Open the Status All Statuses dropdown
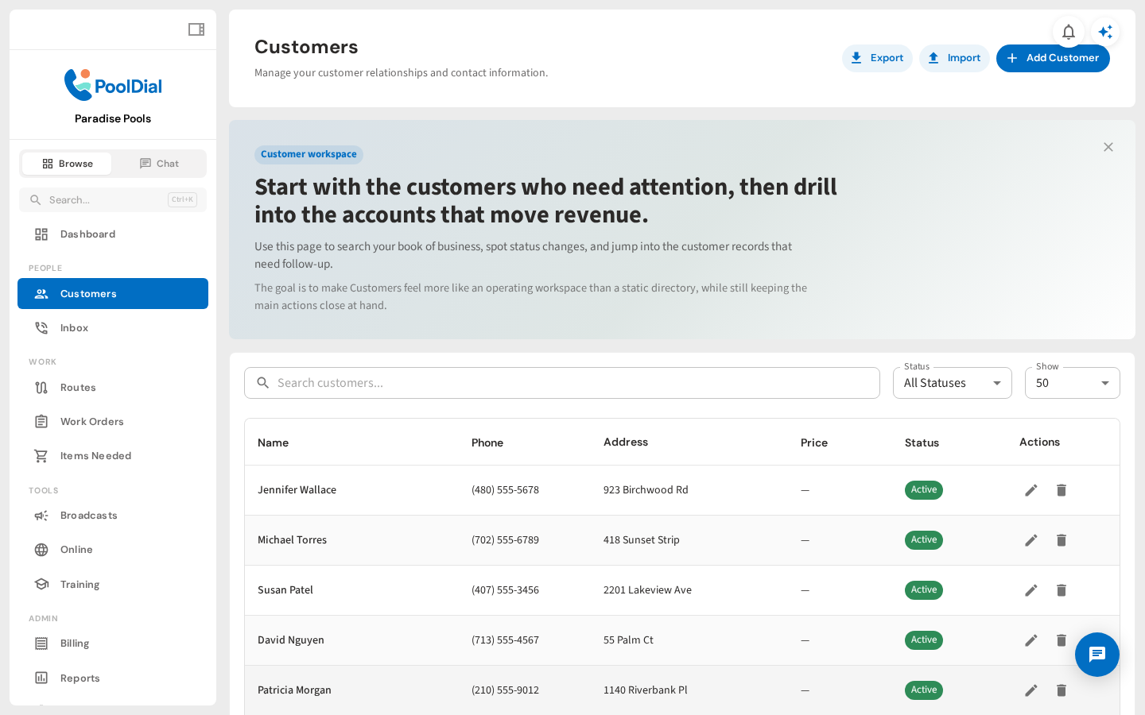Screen dimensions: 1145x715 coord(953,383)
